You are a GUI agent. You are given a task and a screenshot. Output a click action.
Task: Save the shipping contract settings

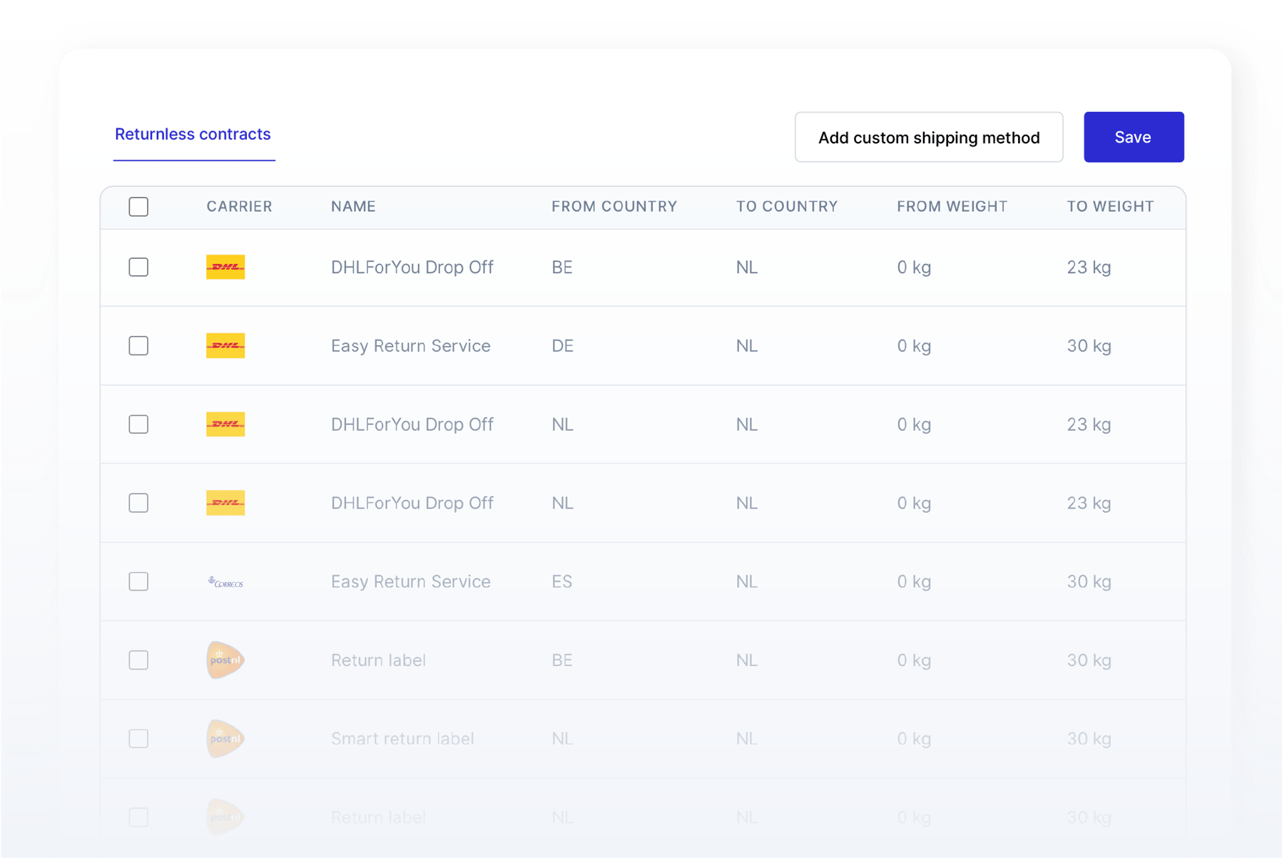pyautogui.click(x=1133, y=137)
